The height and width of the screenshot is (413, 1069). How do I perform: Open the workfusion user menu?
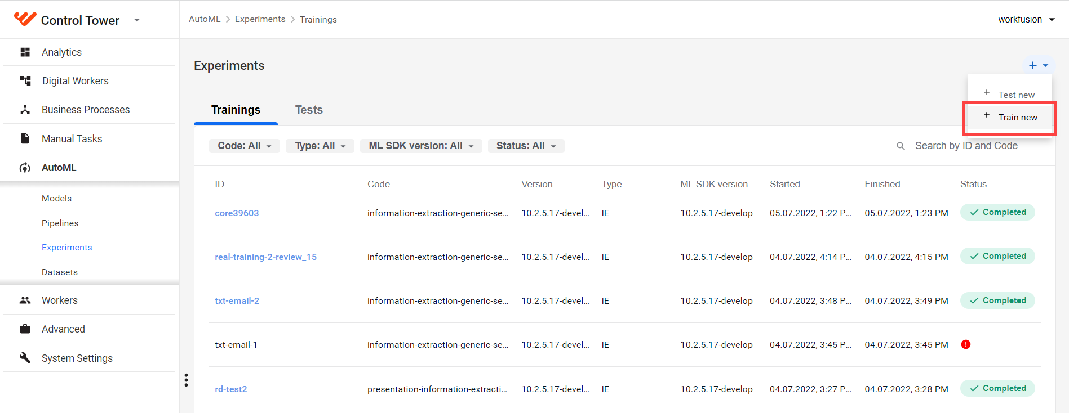click(1026, 20)
